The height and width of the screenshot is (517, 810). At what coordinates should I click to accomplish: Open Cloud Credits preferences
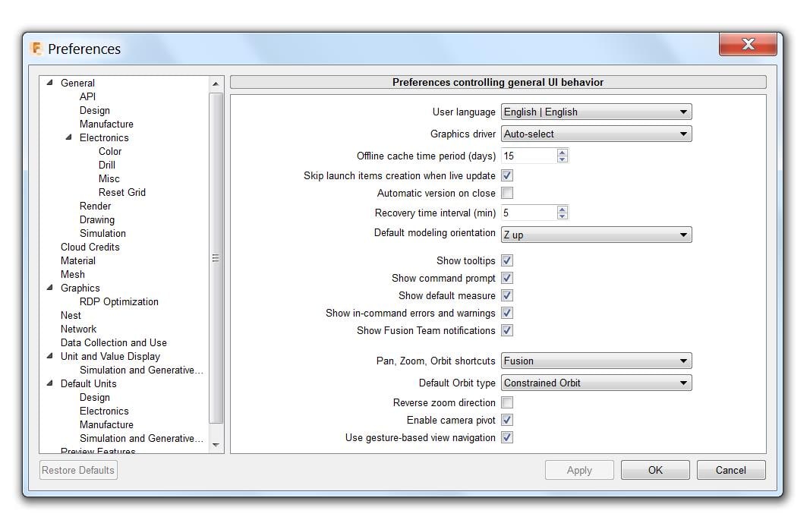(x=90, y=247)
